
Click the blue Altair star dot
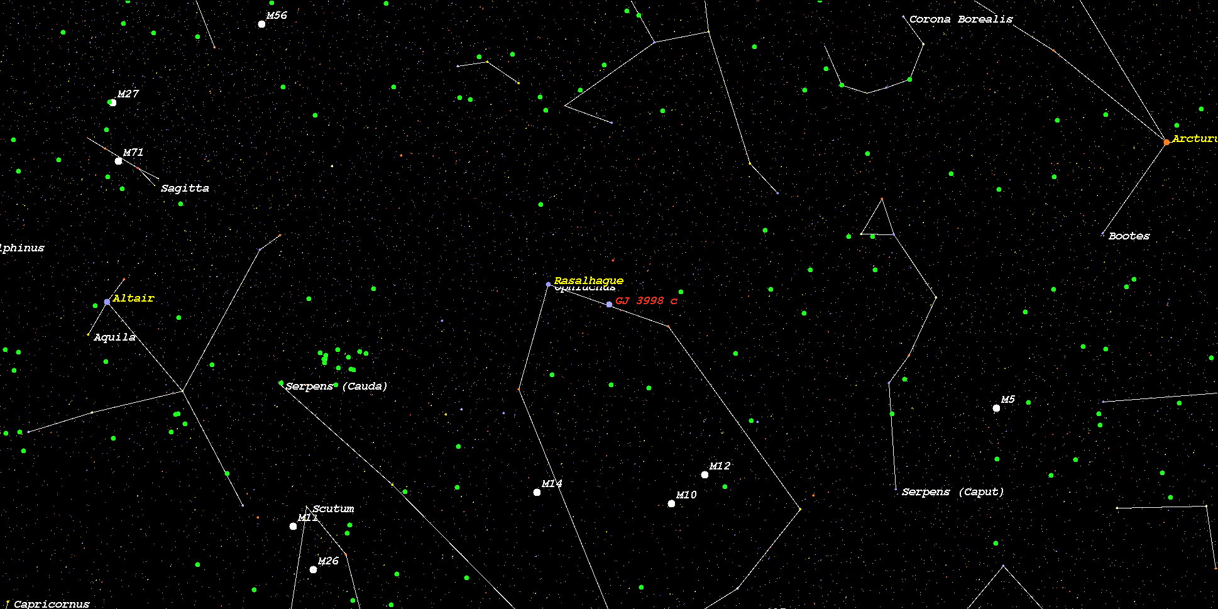(107, 302)
